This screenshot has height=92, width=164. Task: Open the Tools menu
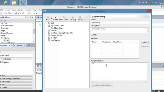coord(35,10)
